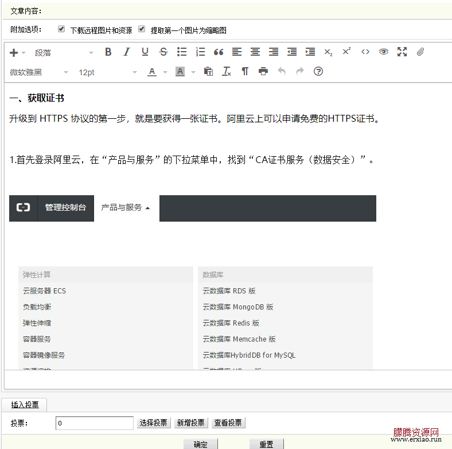The width and height of the screenshot is (452, 449).
Task: Click the background color A icon
Action: [180, 72]
